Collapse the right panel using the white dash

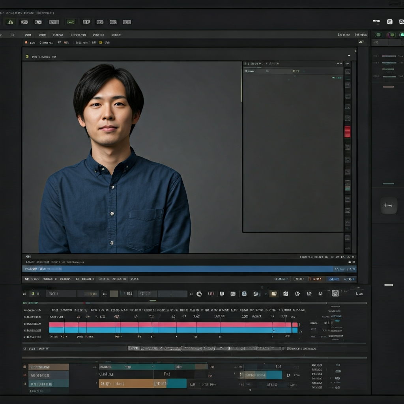point(389,284)
